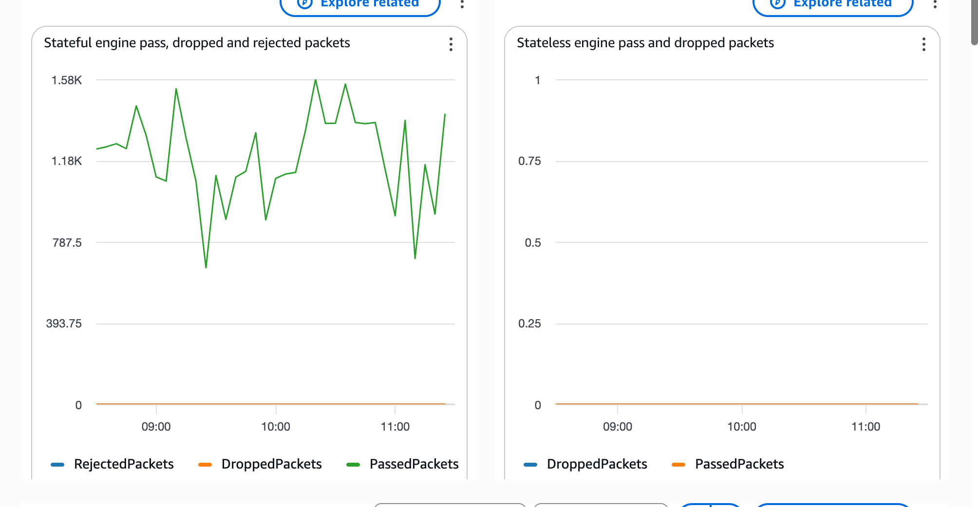Click the 11:00 tick on Stateless chart
The height and width of the screenshot is (507, 978).
point(865,427)
